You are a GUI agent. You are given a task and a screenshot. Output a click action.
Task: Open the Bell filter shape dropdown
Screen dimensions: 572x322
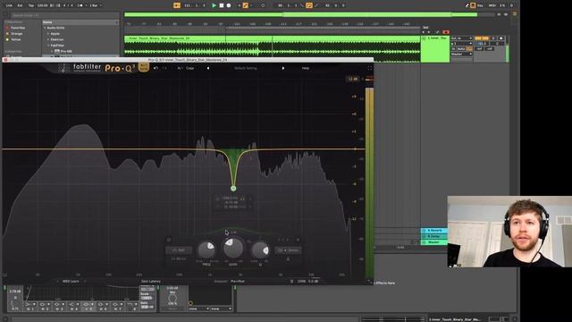[179, 250]
